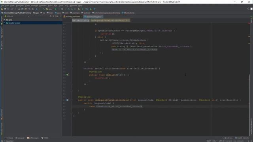Click the Make Project hammer icon
This screenshot has width=253, height=142.
click(43, 9)
